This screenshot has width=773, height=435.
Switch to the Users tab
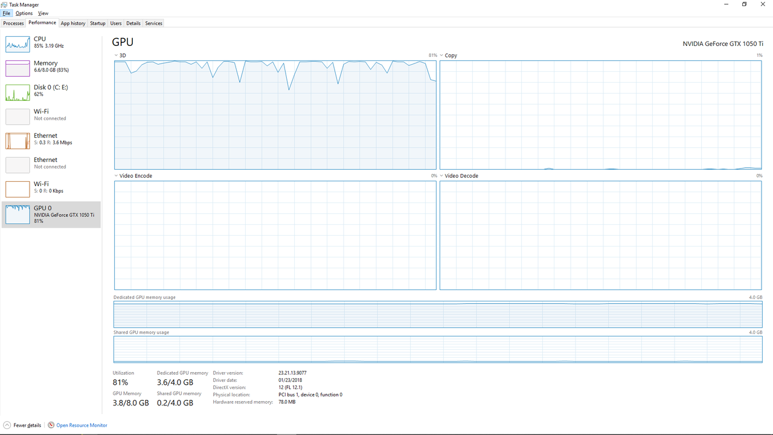coord(116,24)
